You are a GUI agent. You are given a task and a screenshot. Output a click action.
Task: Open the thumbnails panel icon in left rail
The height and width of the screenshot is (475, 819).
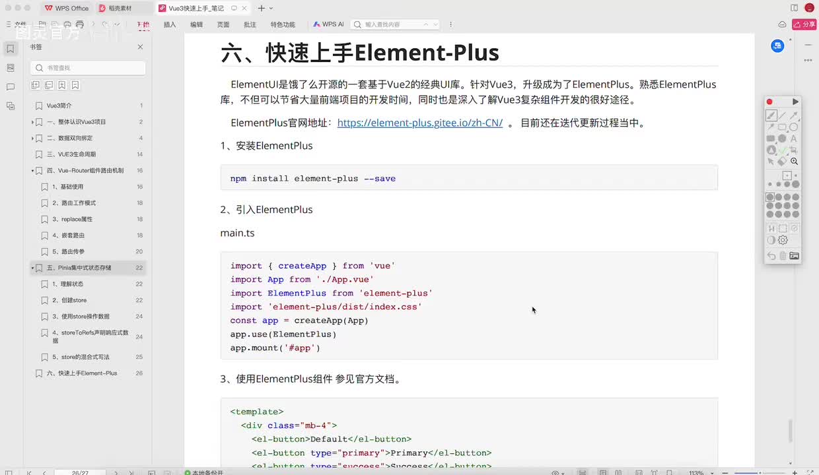(x=10, y=68)
